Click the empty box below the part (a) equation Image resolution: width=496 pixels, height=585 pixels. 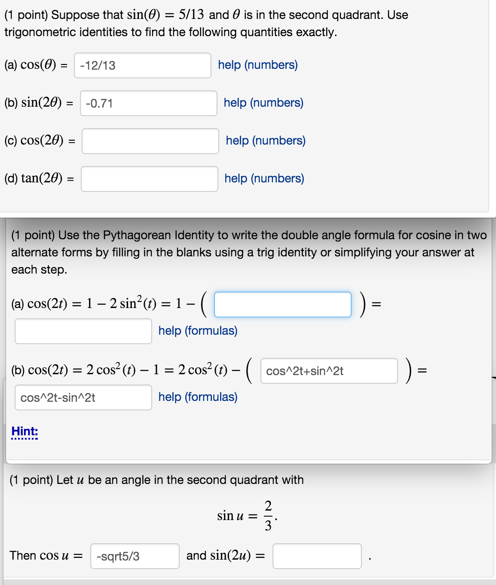tap(83, 332)
